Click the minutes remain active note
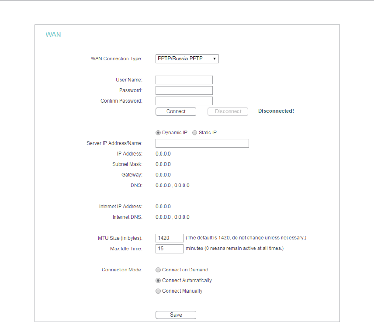This screenshot has height=322, width=374. tap(235, 248)
